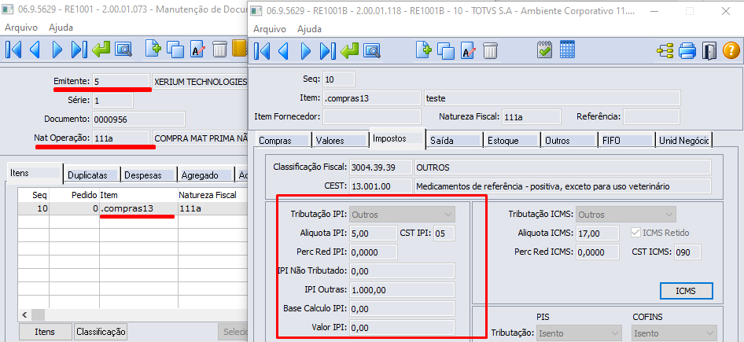The width and height of the screenshot is (744, 342).
Task: Go to previous record in RE1001B window
Action: [x=283, y=50]
